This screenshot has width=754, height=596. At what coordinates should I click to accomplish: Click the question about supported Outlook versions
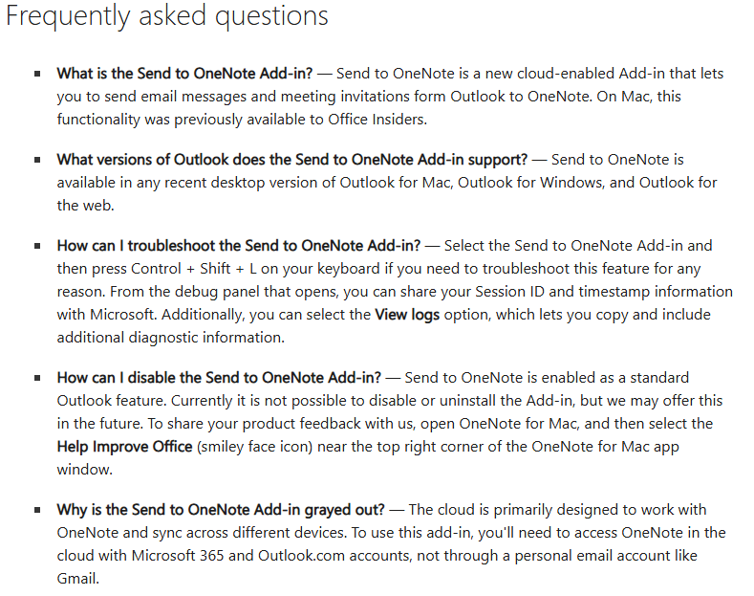(291, 160)
